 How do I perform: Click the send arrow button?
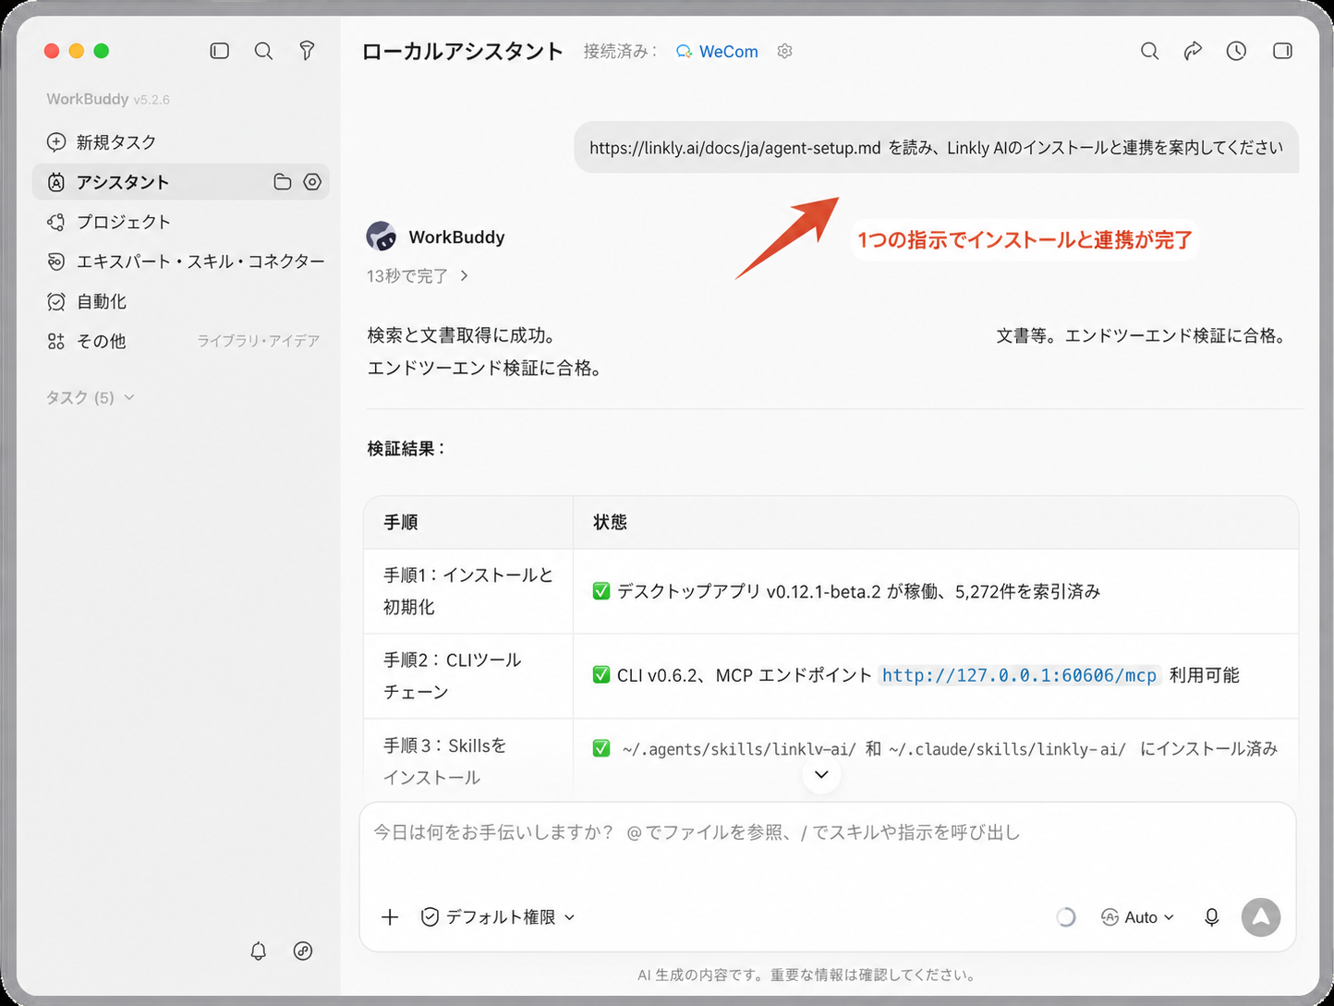(x=1261, y=917)
